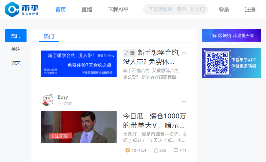Click the summary text 大家好，我是币圈第一娱记
Image resolution: width=266 pixels, height=162 pixels.
click(155, 137)
